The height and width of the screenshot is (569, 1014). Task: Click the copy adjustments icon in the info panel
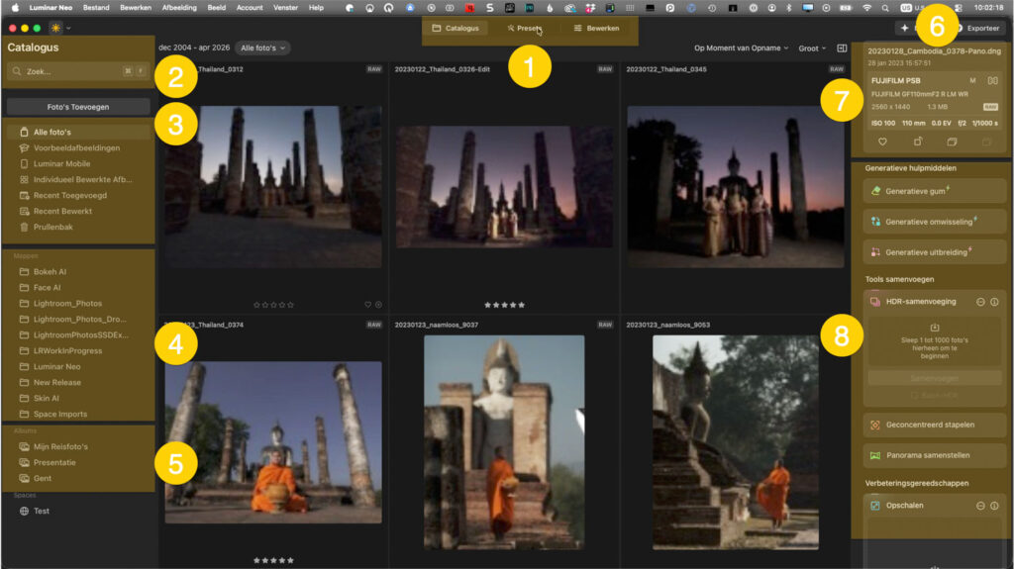tap(952, 142)
